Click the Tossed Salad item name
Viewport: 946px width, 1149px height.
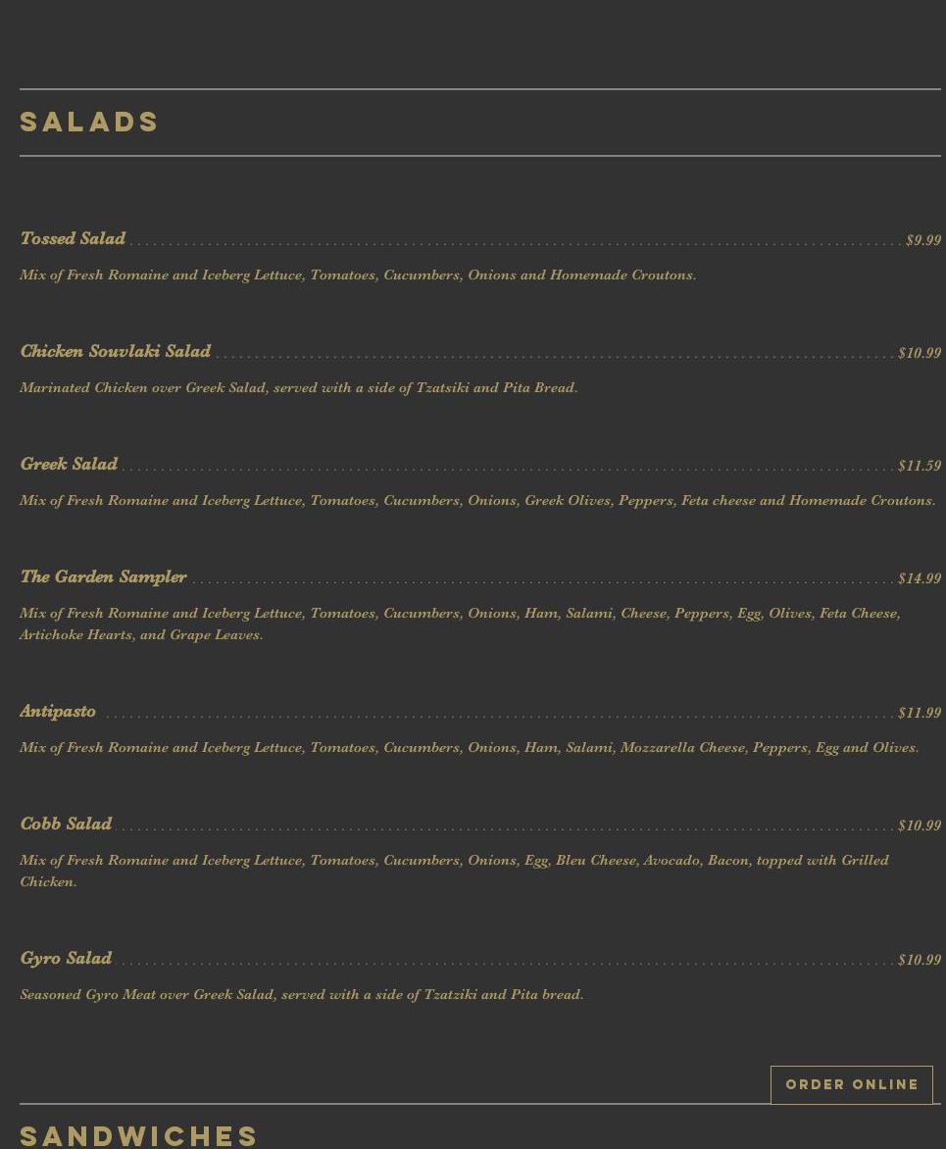click(73, 239)
